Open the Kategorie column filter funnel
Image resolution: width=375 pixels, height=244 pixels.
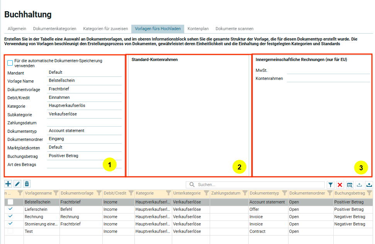coord(168,193)
